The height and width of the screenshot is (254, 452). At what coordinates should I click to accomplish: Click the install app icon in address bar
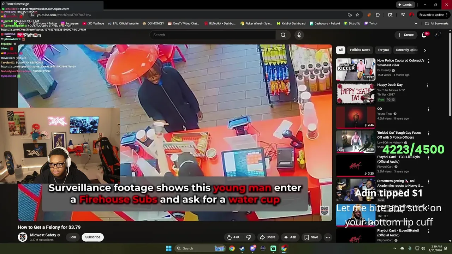point(350,15)
